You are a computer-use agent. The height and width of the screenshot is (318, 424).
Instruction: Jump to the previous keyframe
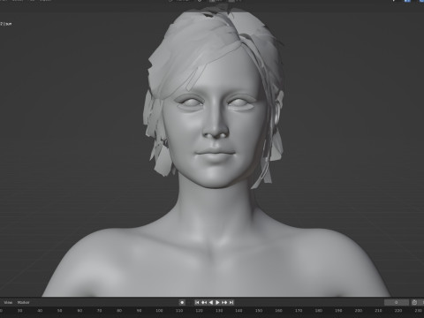click(204, 302)
